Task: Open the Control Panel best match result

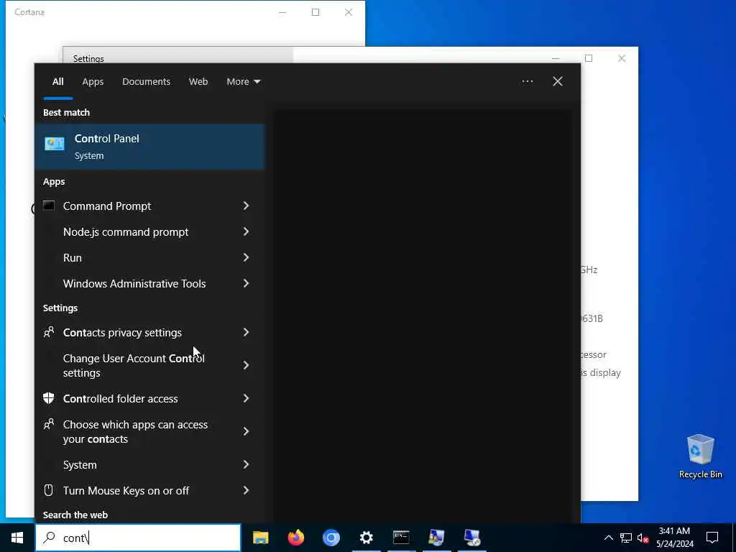Action: click(x=149, y=147)
